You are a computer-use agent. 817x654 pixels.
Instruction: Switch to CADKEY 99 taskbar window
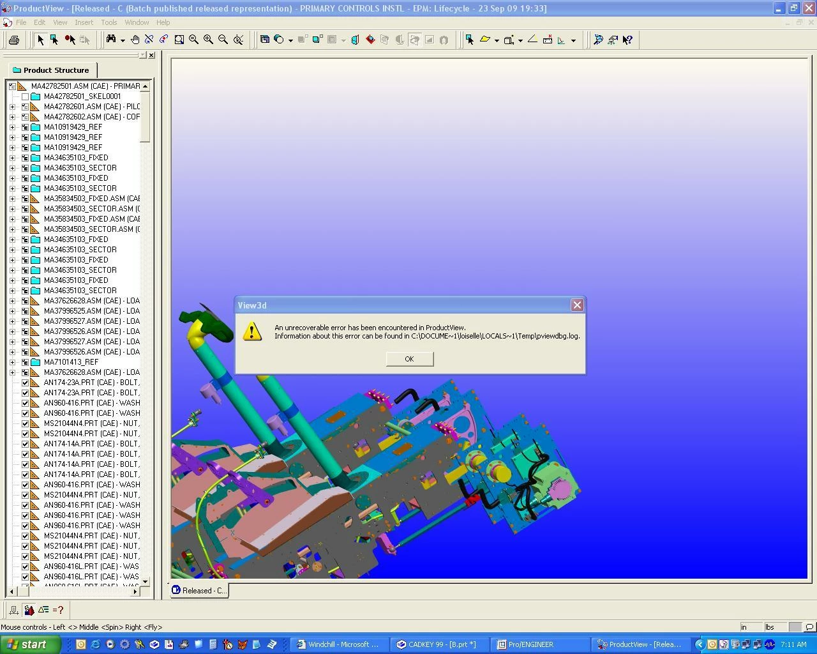pyautogui.click(x=438, y=644)
